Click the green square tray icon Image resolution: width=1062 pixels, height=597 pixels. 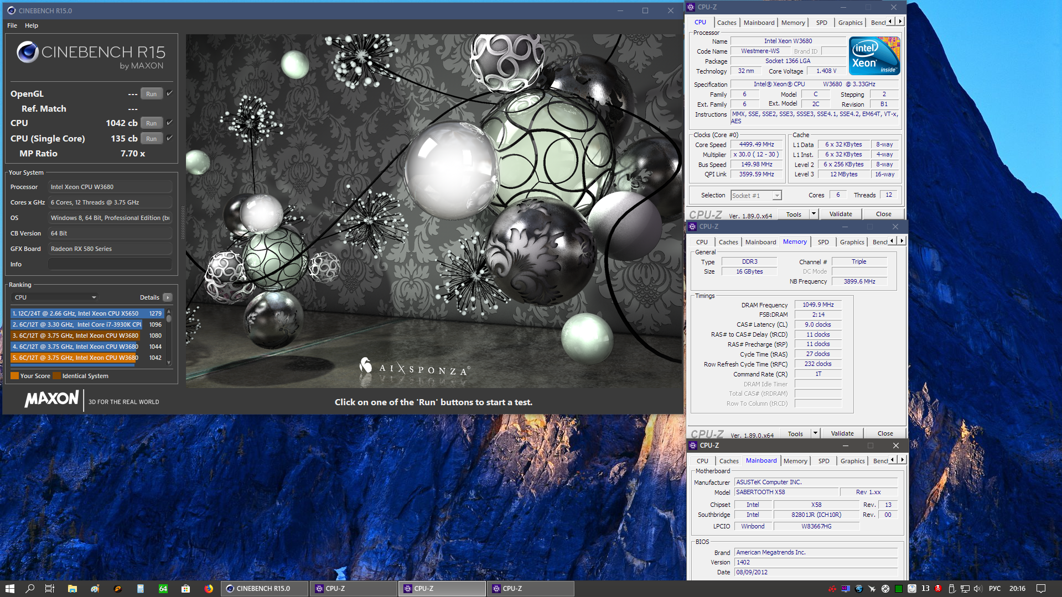[898, 589]
